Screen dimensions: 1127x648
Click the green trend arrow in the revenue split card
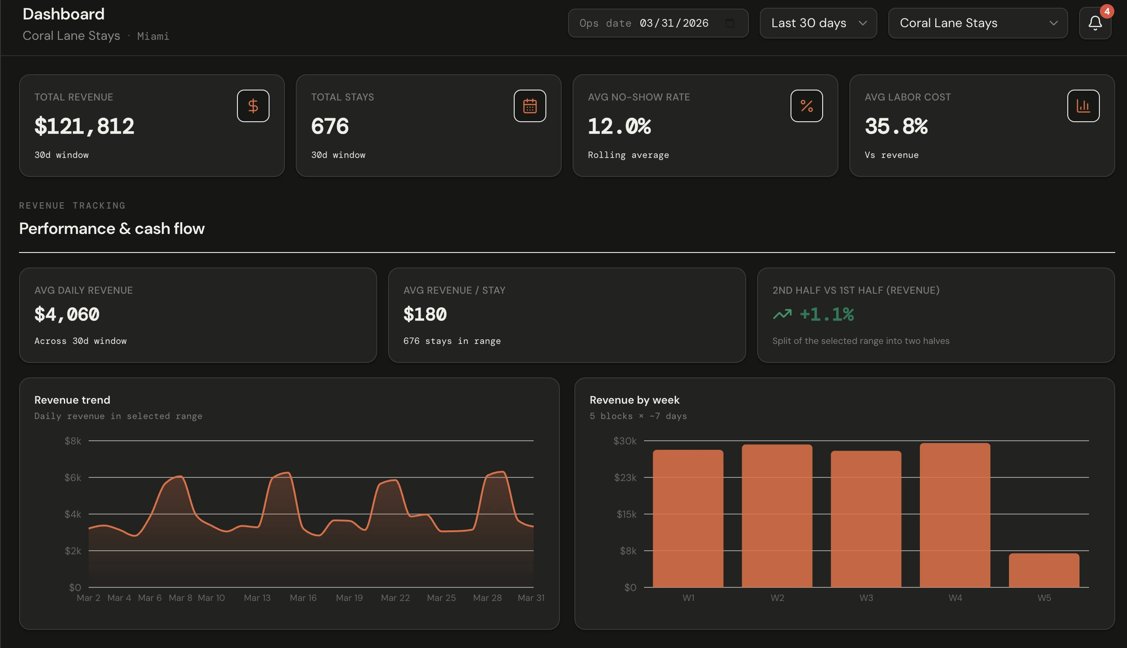(x=782, y=314)
